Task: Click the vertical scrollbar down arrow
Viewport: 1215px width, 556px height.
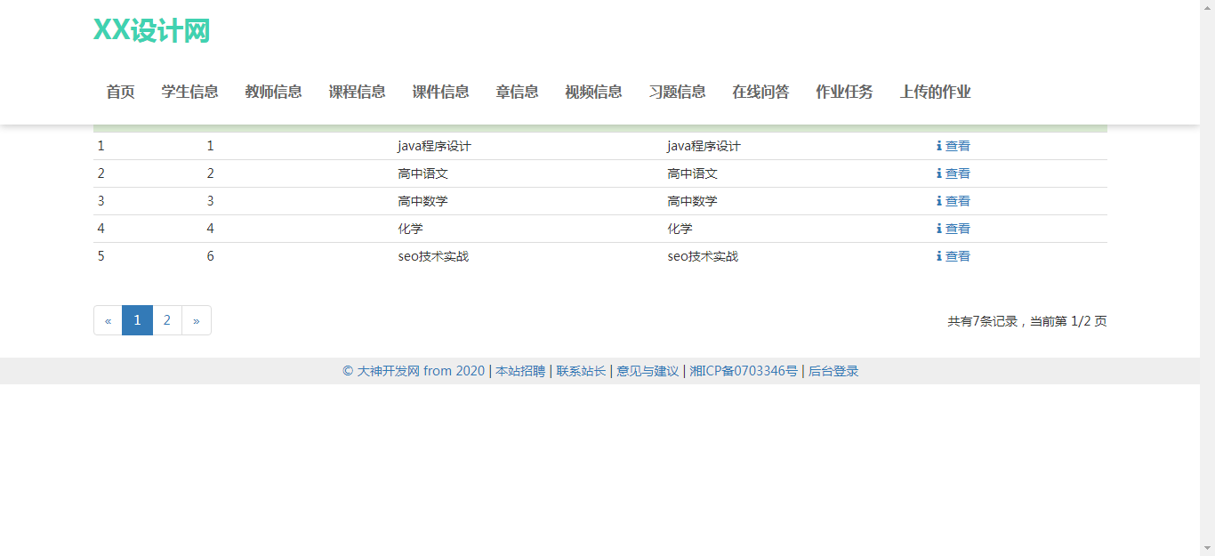Action: [x=1207, y=548]
